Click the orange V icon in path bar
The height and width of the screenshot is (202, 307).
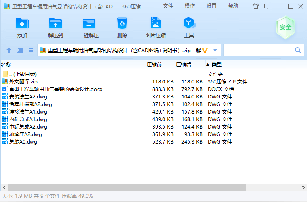[205, 50]
